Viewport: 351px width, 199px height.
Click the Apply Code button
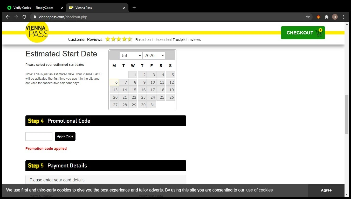coord(65,136)
